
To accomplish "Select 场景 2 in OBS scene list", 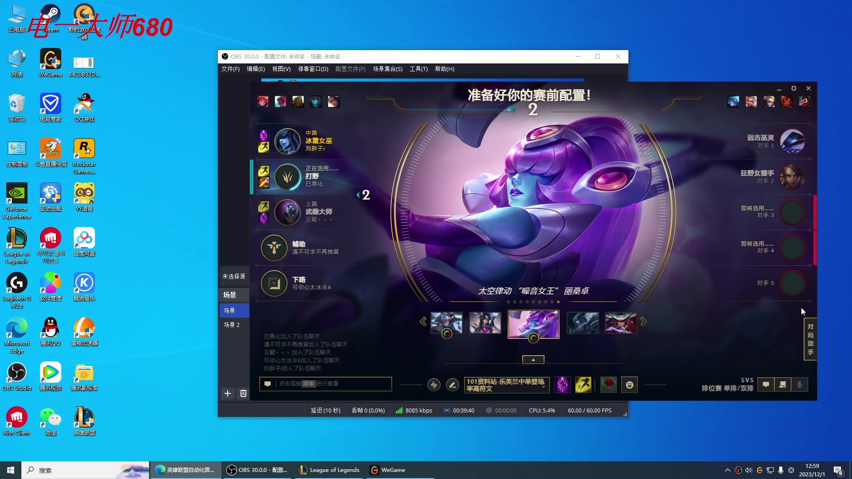I will coord(234,325).
